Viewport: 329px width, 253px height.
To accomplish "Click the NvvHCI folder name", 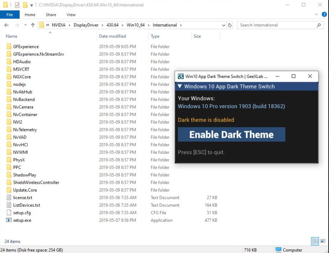I will 20,145.
